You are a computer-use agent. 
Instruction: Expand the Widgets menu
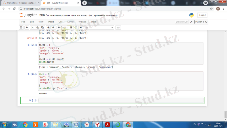tap(82, 22)
